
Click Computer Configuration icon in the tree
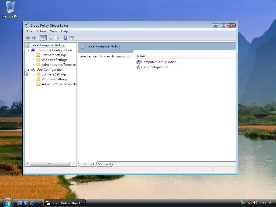pos(33,50)
